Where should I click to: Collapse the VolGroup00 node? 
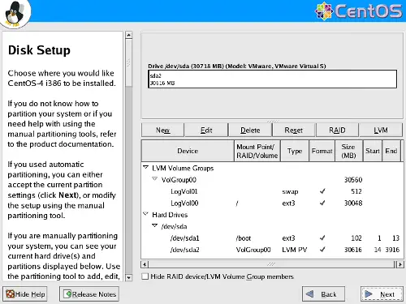155,179
